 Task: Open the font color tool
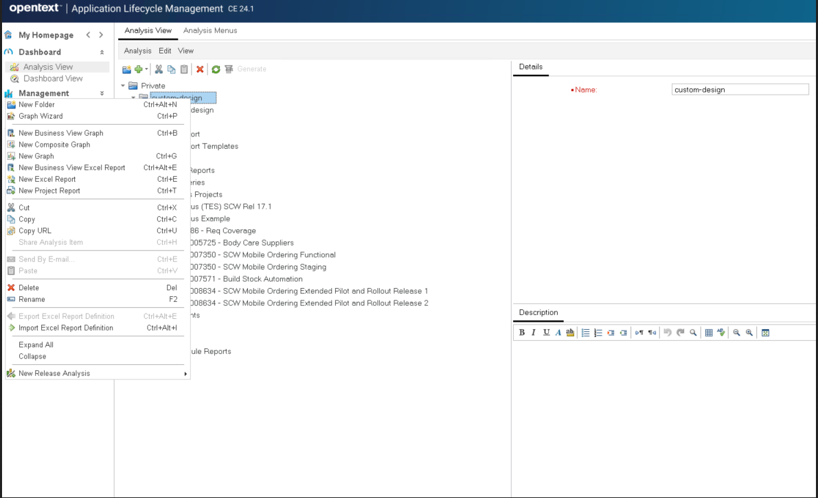point(558,333)
